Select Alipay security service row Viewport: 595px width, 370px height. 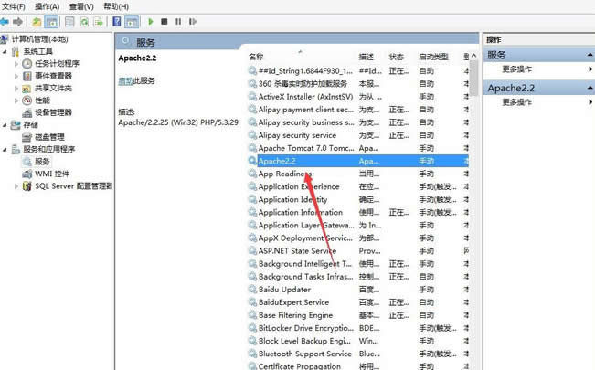coord(358,135)
